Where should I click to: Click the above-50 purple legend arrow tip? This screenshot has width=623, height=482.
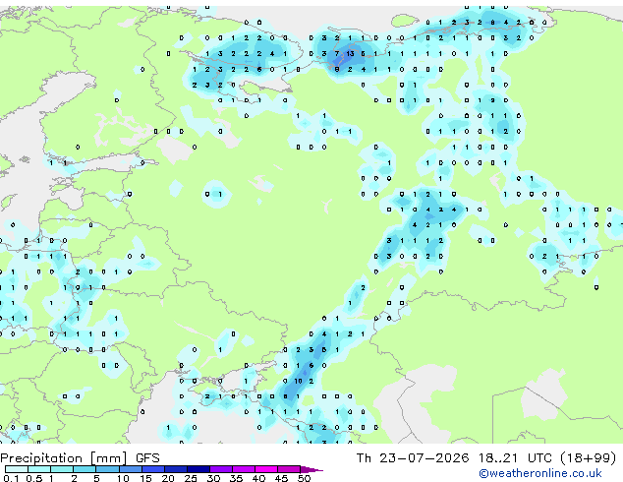[311, 469]
